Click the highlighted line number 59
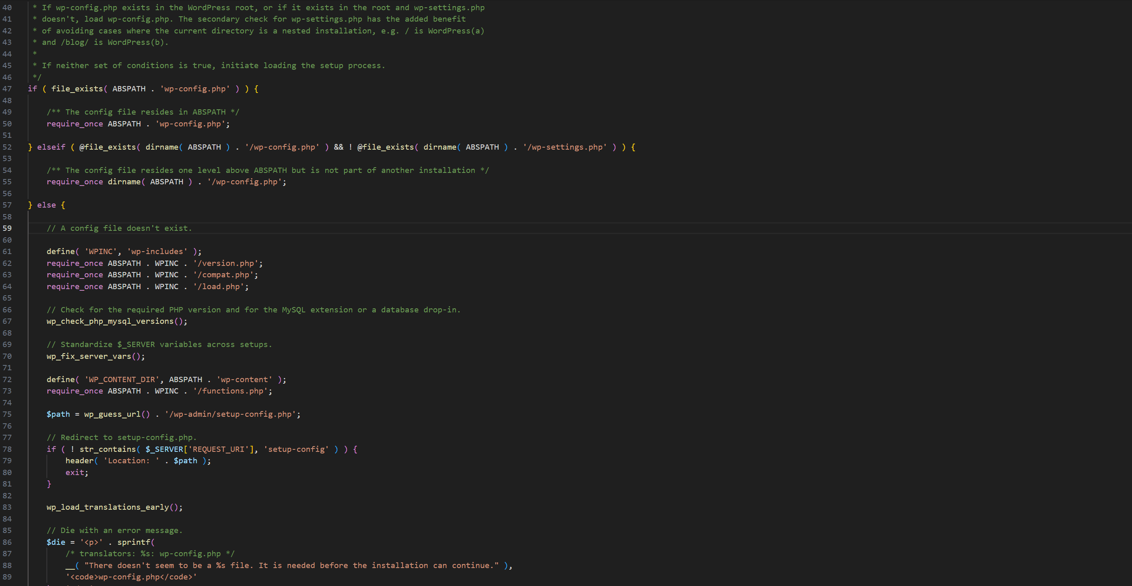1132x586 pixels. 7,228
